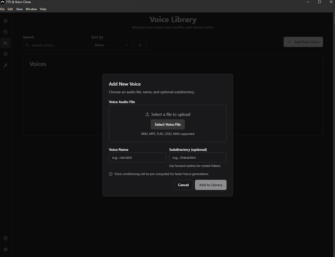335x257 pixels.
Task: Cancel the Add New Voice dialog
Action: [183, 185]
